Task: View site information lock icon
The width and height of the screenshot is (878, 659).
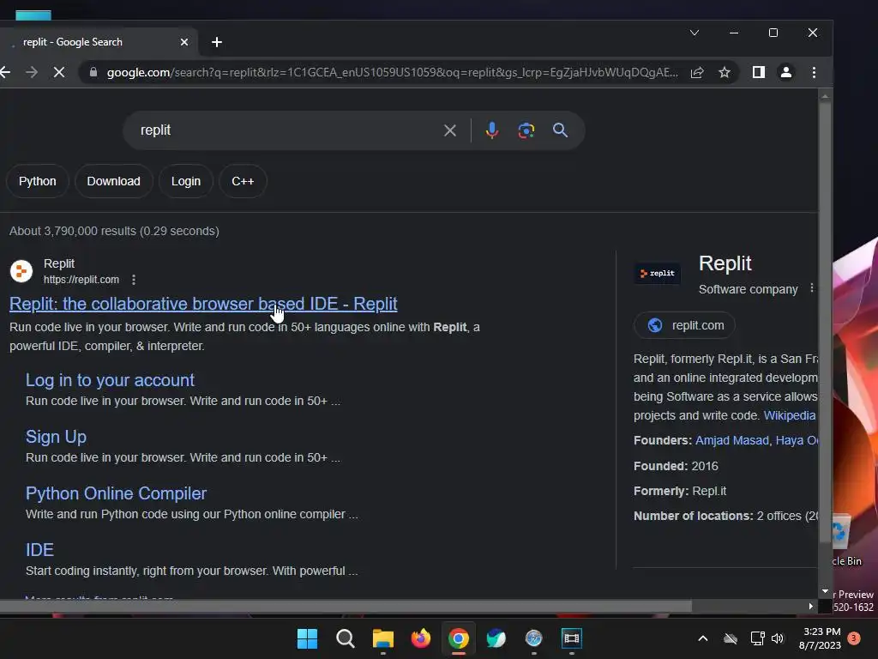Action: coord(93,72)
